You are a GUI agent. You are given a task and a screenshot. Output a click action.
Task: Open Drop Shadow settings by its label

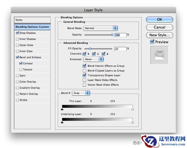pos(28,33)
